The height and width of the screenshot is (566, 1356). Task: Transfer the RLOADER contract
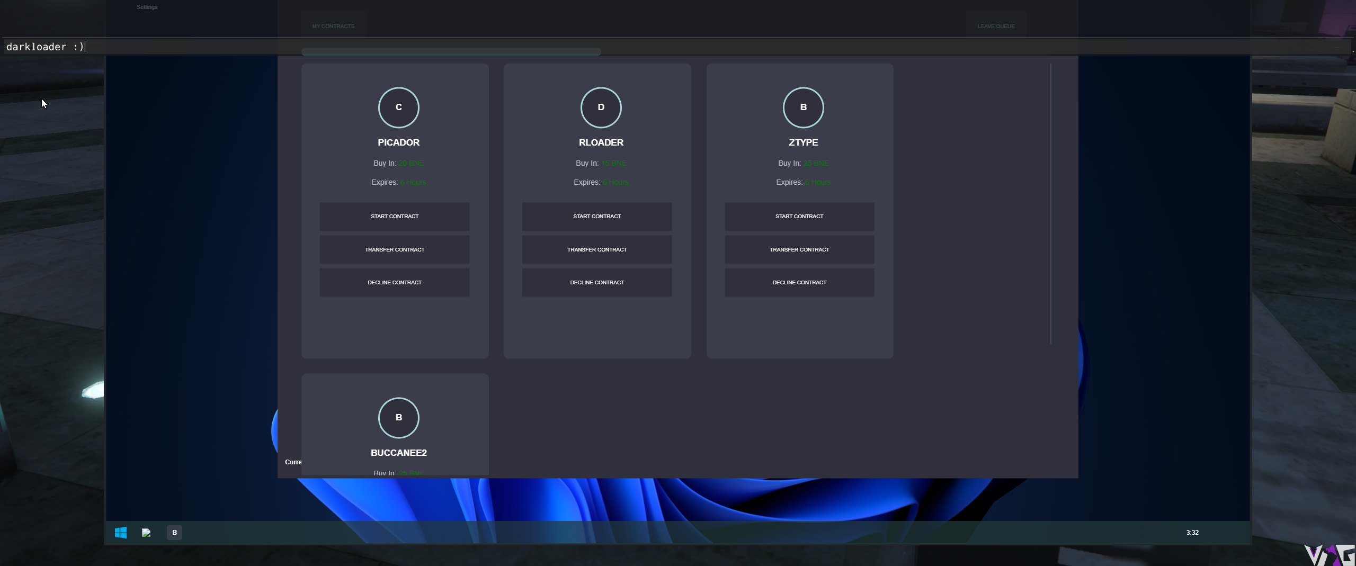tap(597, 250)
